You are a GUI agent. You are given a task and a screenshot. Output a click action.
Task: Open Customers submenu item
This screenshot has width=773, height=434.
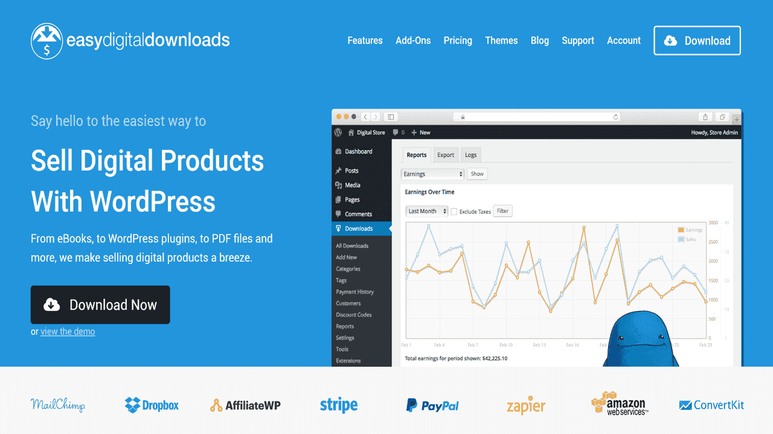tap(348, 303)
